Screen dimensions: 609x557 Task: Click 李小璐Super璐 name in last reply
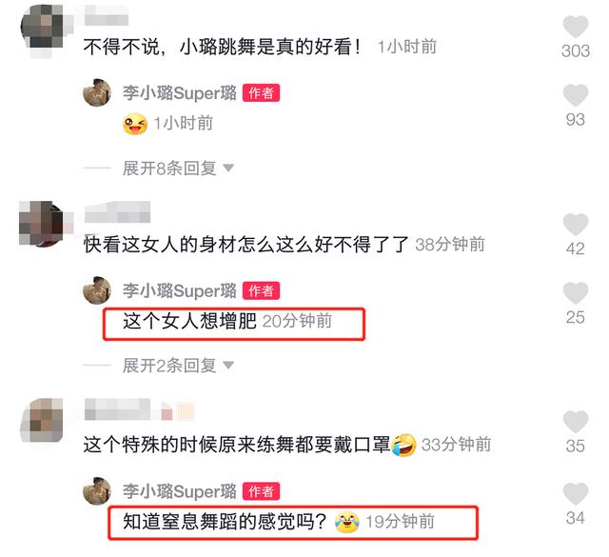[180, 491]
